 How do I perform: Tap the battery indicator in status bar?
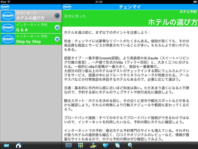pos(195,2)
